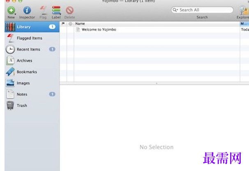Open the Trash in the sidebar

point(32,106)
